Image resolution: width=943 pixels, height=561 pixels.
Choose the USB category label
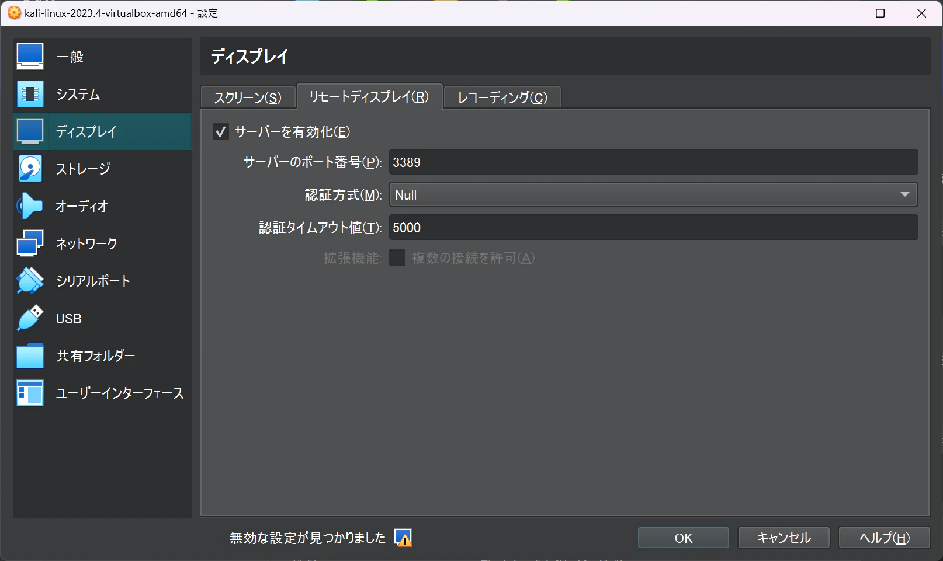click(x=69, y=319)
